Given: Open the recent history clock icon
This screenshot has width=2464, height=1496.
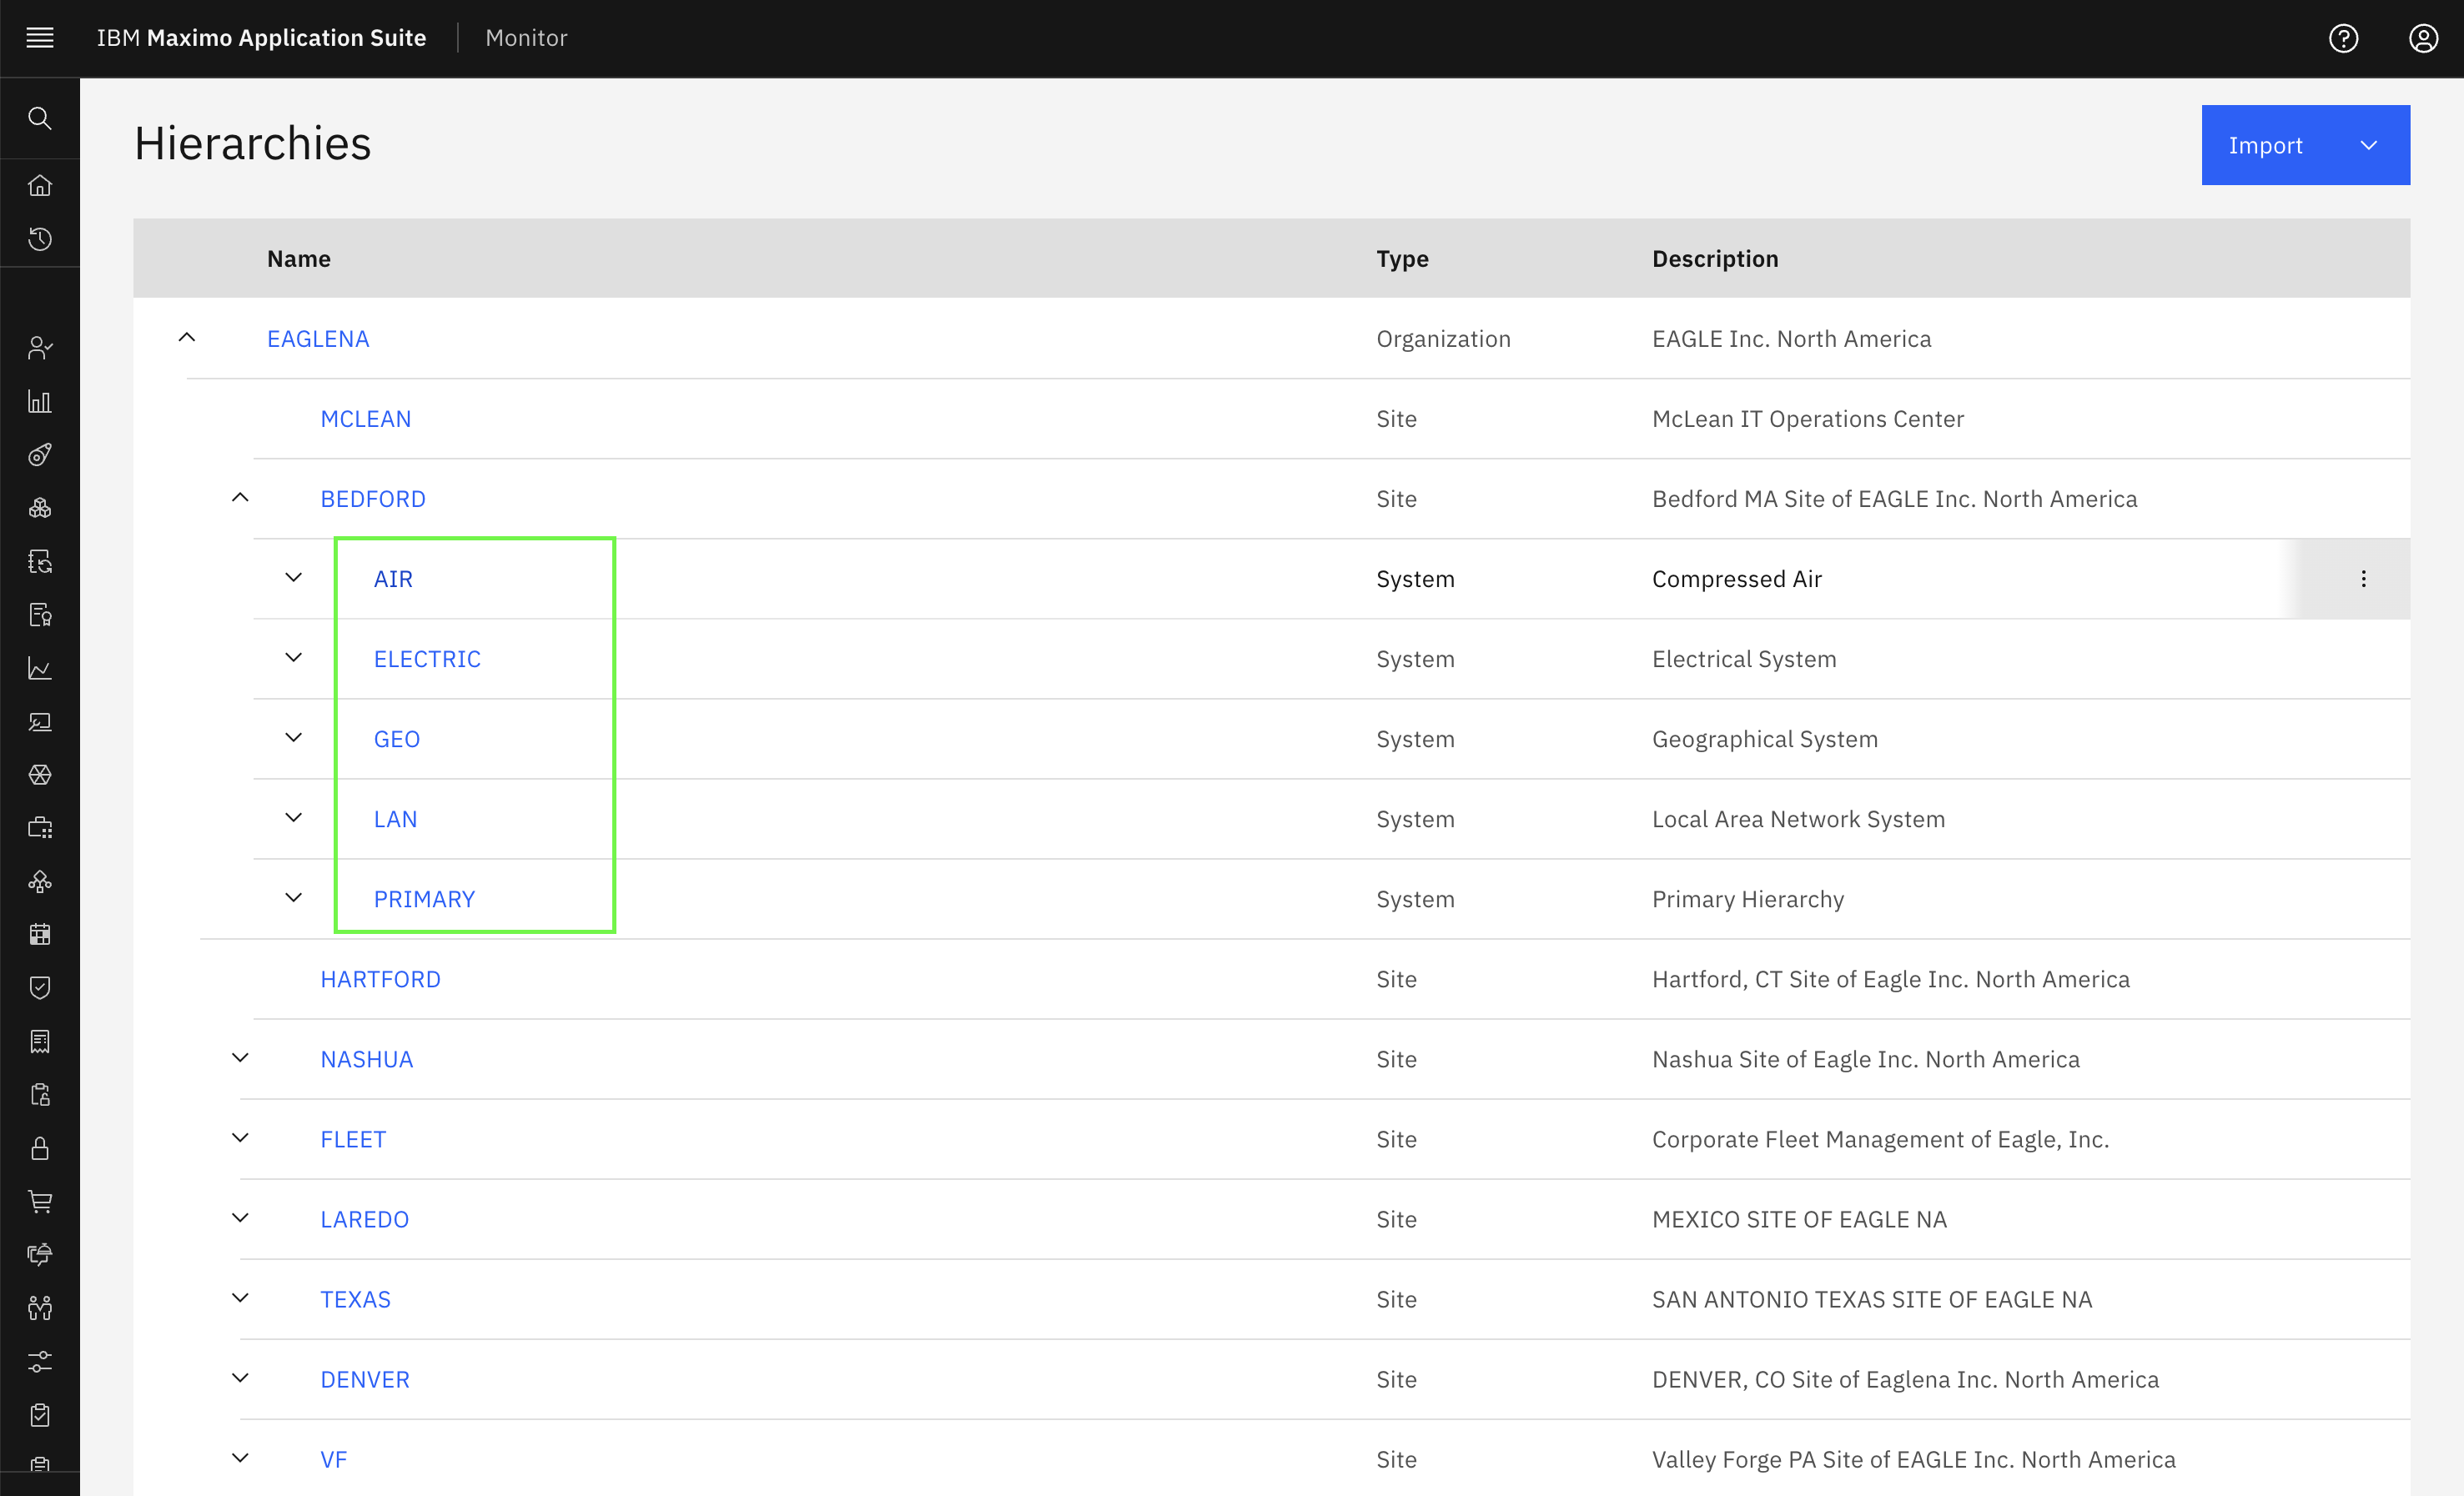Looking at the screenshot, I should click(40, 239).
